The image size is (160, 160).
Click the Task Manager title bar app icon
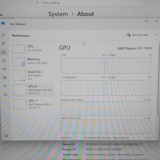point(3,23)
